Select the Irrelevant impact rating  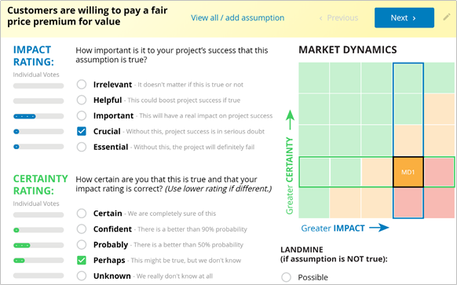82,85
